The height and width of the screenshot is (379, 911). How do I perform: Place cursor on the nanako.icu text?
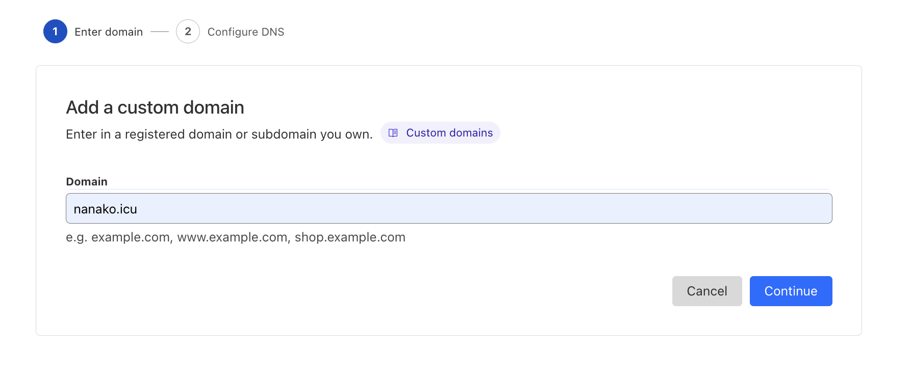click(105, 209)
